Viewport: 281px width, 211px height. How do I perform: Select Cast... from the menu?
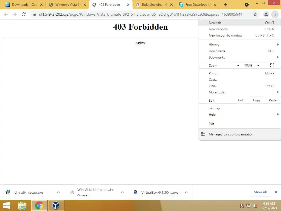pos(240,79)
